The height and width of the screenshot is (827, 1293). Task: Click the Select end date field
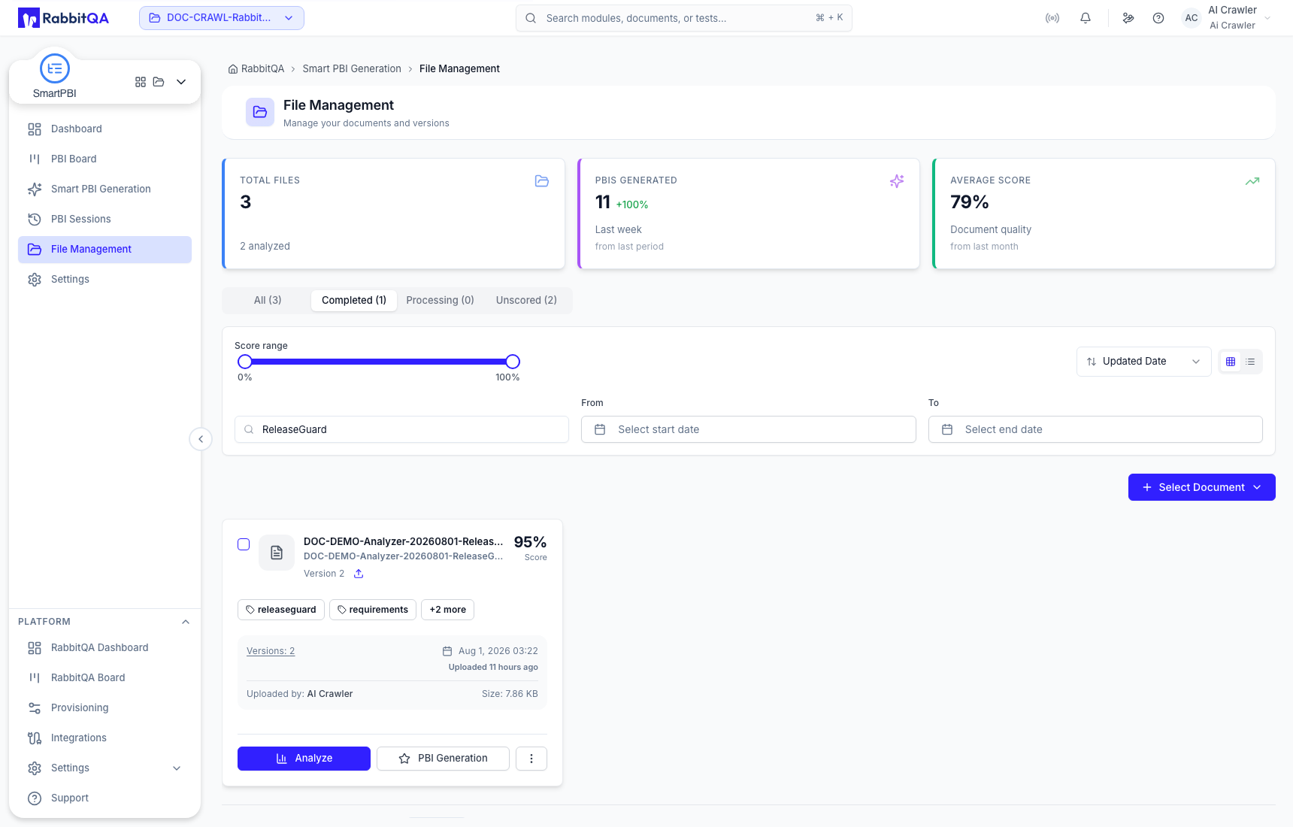coord(1095,429)
